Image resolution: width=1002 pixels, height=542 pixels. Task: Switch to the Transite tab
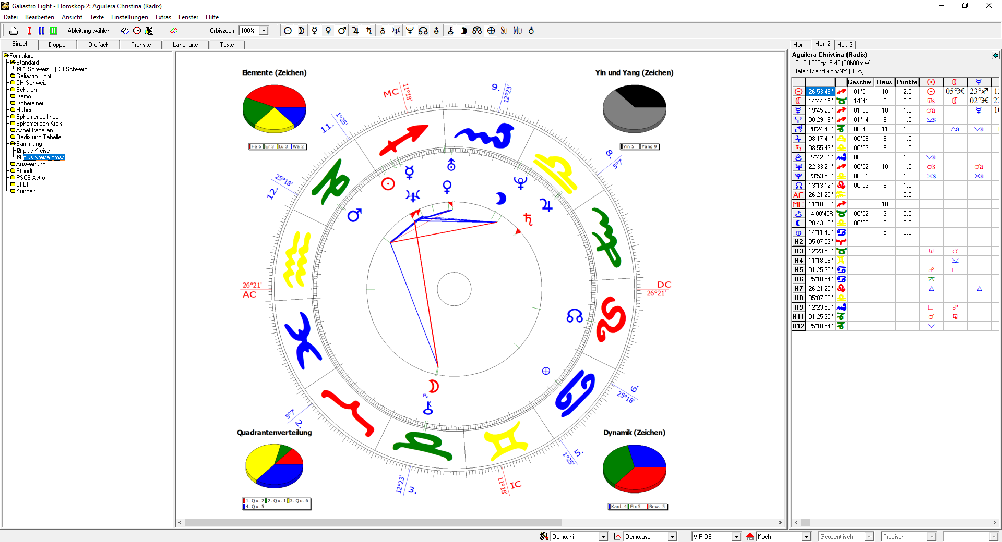[x=141, y=45]
